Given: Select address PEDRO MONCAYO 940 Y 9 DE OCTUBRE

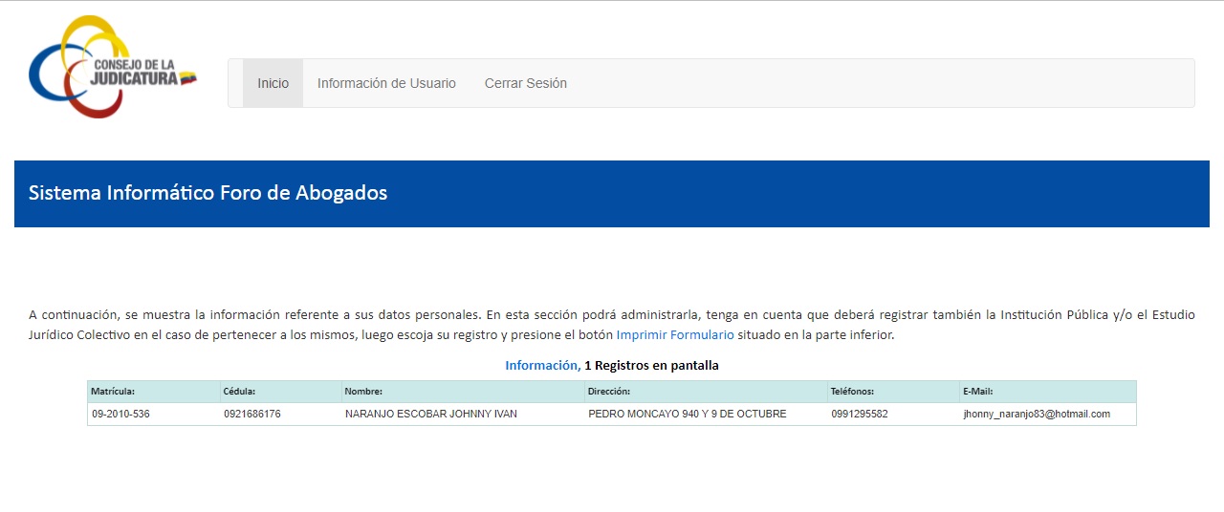Looking at the screenshot, I should 688,415.
